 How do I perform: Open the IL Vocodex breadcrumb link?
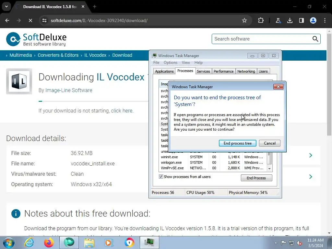point(95,55)
